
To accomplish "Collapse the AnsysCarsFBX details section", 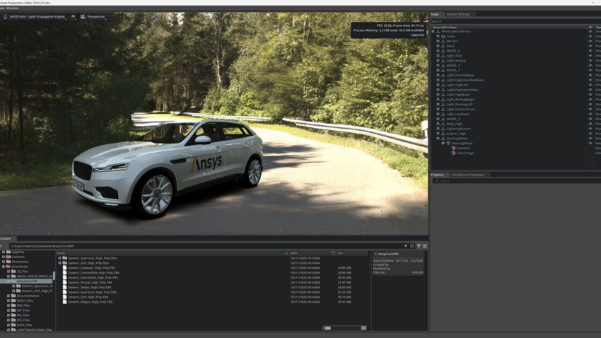I will pos(375,254).
